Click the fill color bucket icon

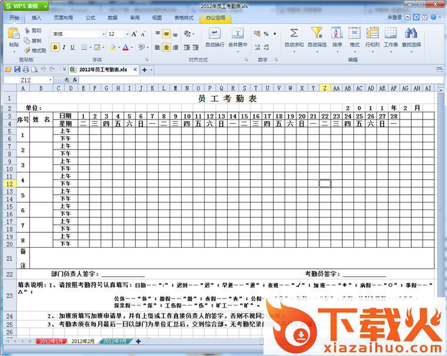tap(112, 47)
